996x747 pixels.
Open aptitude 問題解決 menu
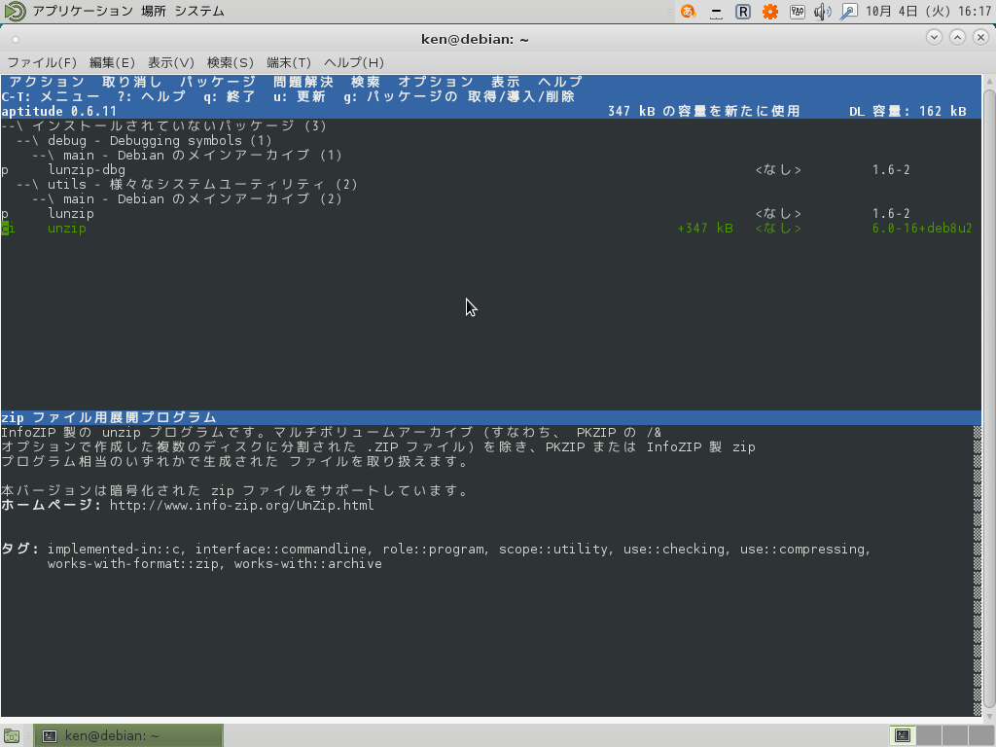coord(303,82)
